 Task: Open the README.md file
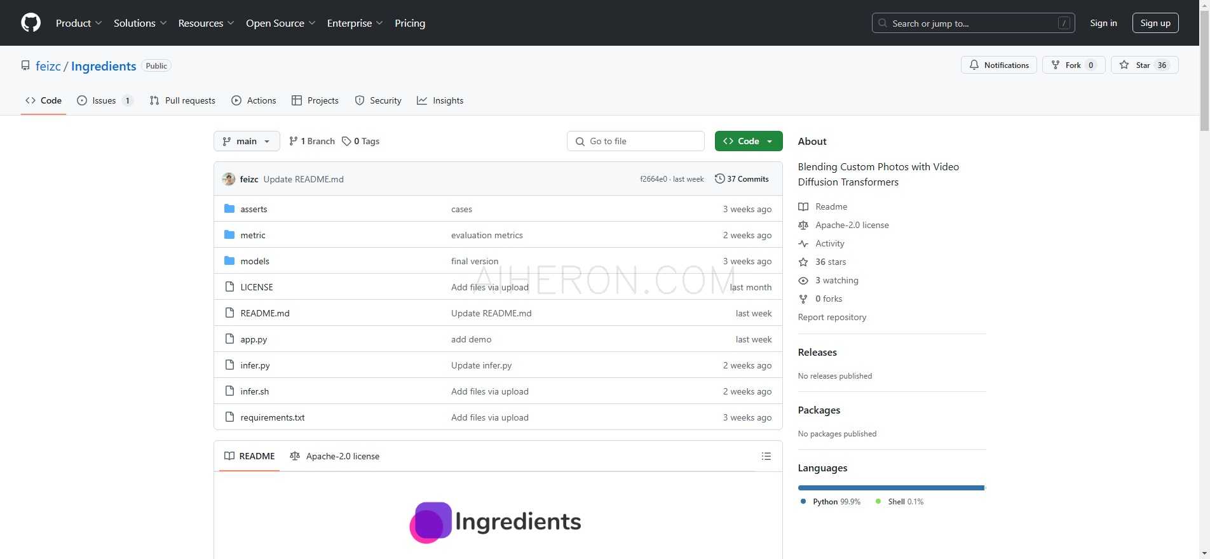pyautogui.click(x=265, y=313)
